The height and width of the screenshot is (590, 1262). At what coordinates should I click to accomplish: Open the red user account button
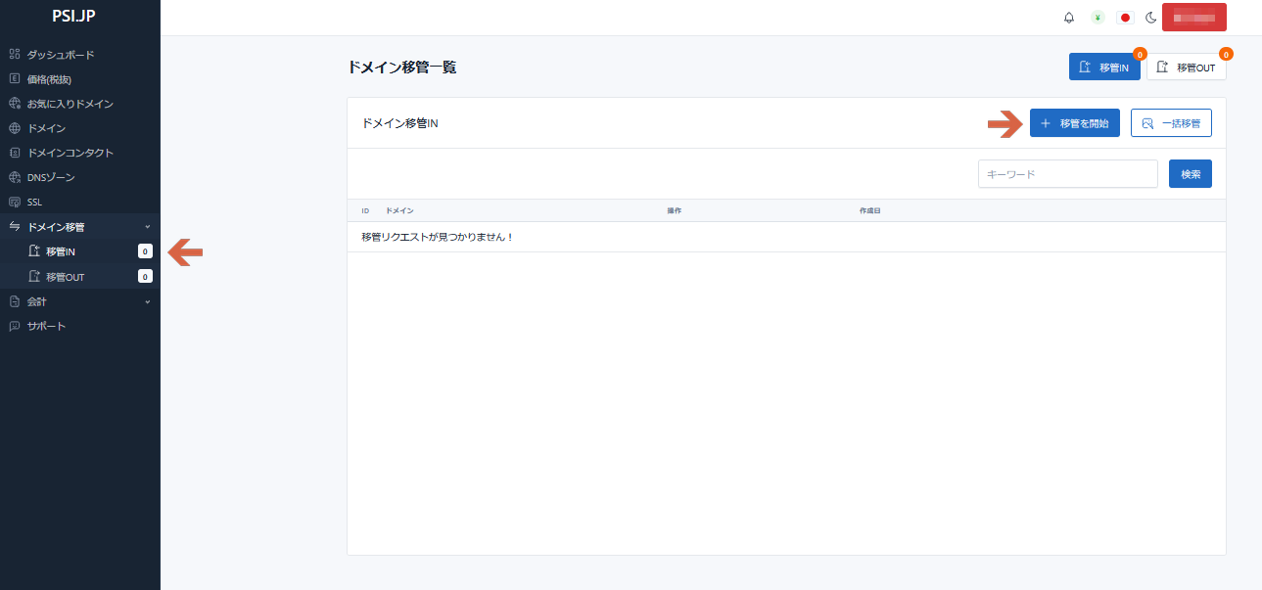click(x=1193, y=18)
